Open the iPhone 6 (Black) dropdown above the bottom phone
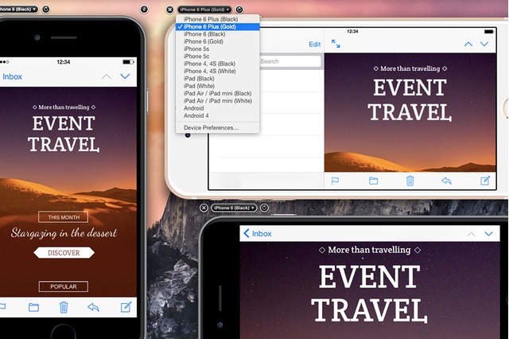The height and width of the screenshot is (339, 509). point(234,208)
